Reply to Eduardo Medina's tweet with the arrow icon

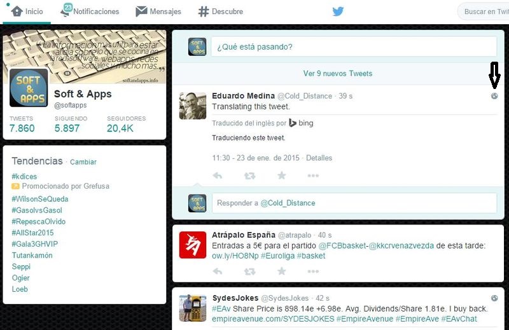[x=218, y=176]
